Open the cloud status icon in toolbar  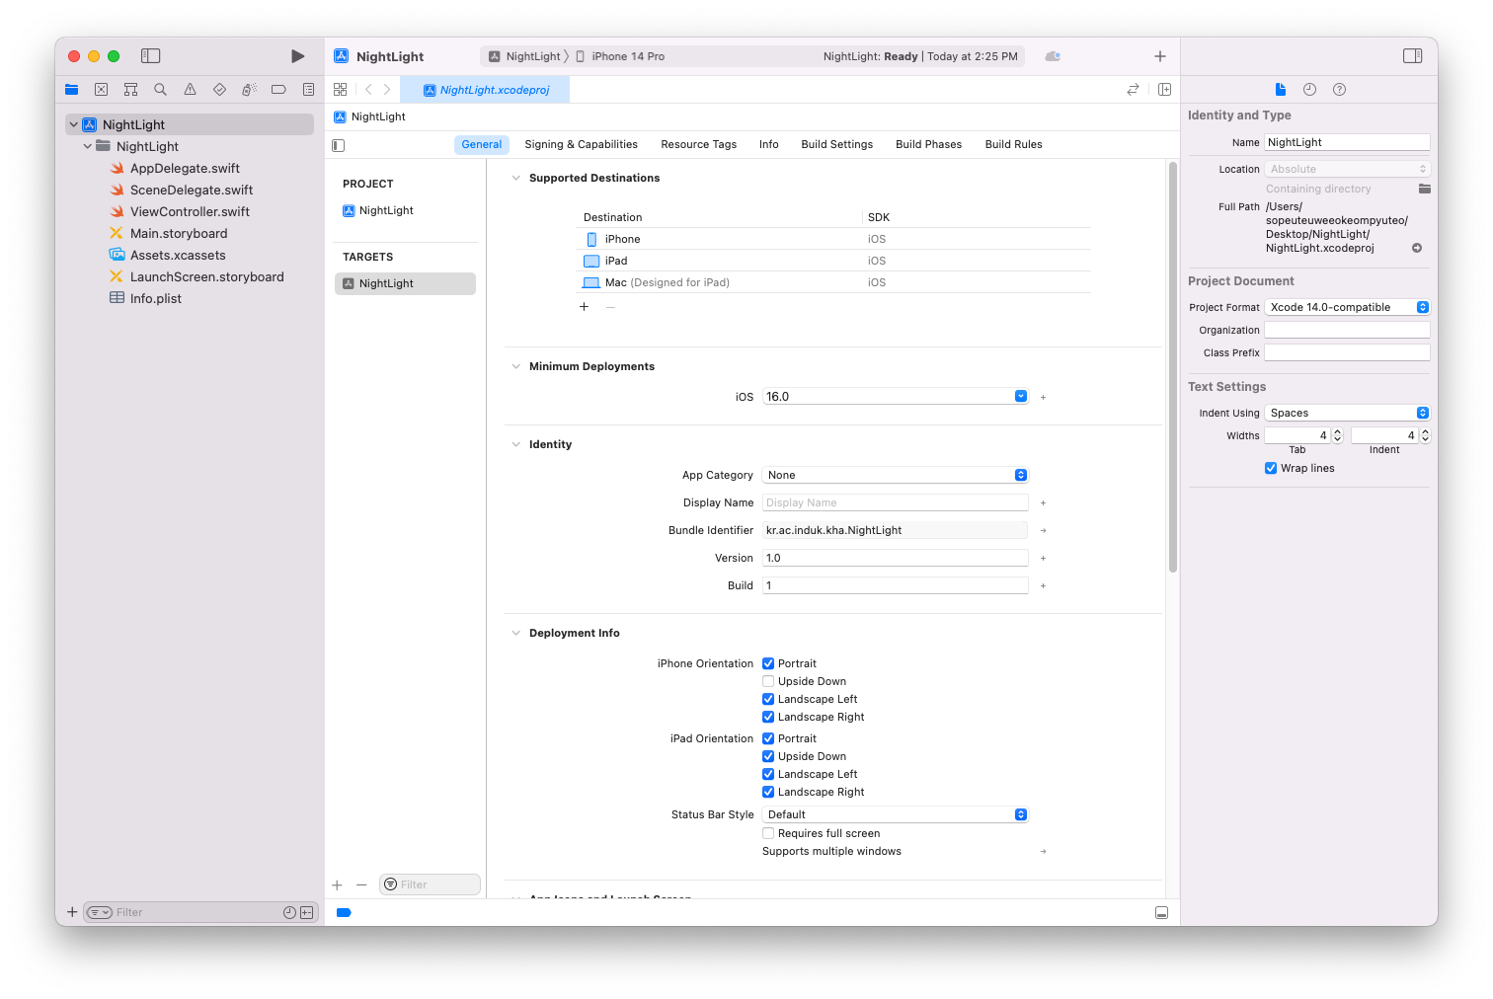(1053, 56)
